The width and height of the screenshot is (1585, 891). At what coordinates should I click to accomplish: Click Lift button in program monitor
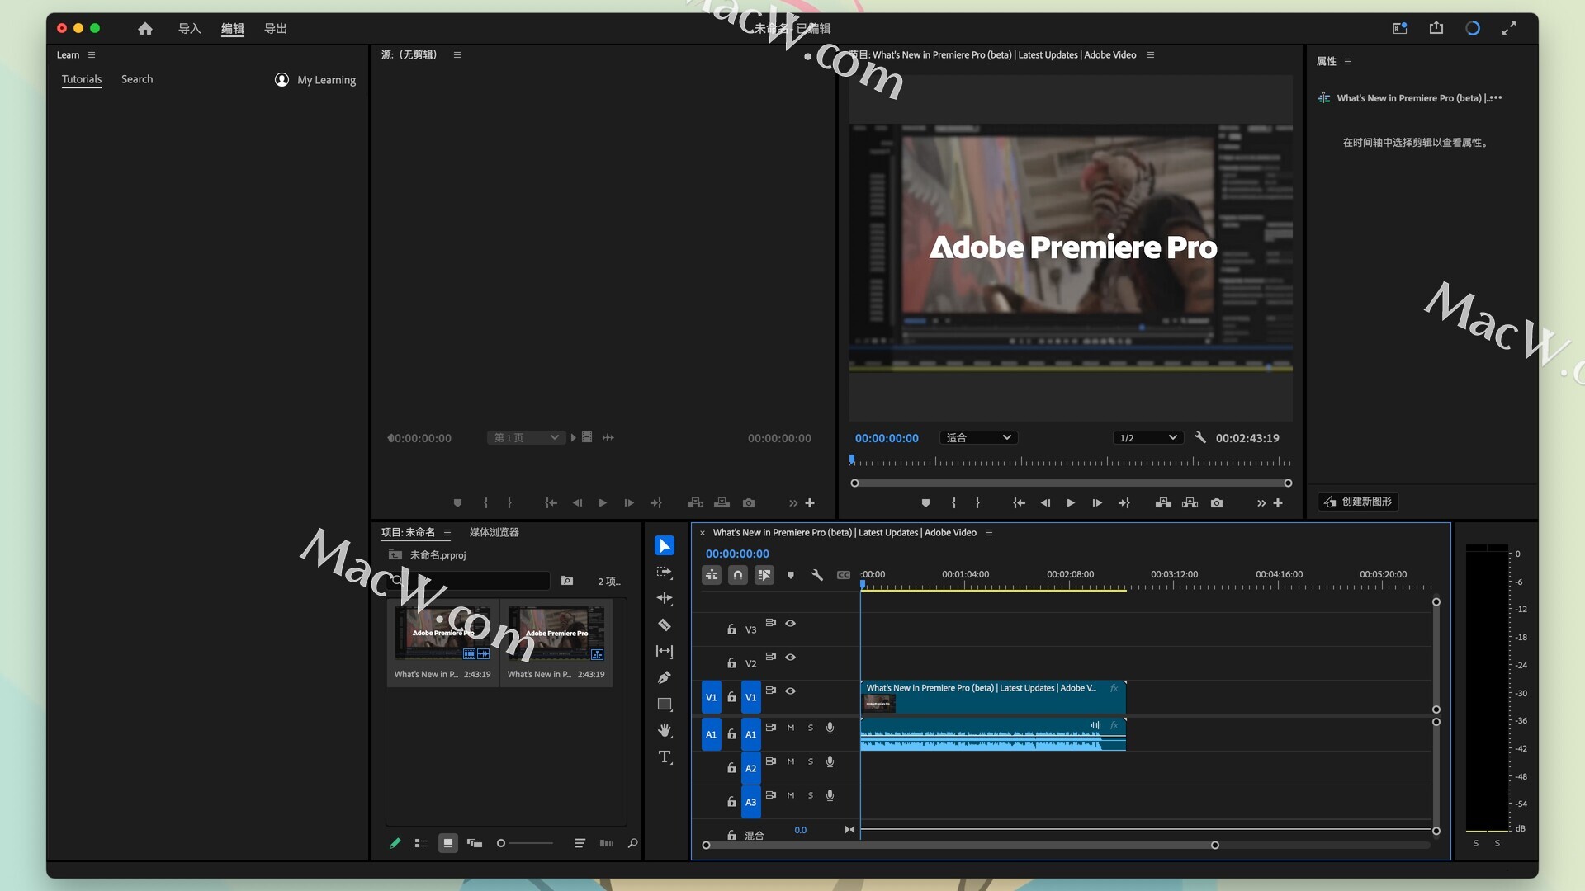1163,502
